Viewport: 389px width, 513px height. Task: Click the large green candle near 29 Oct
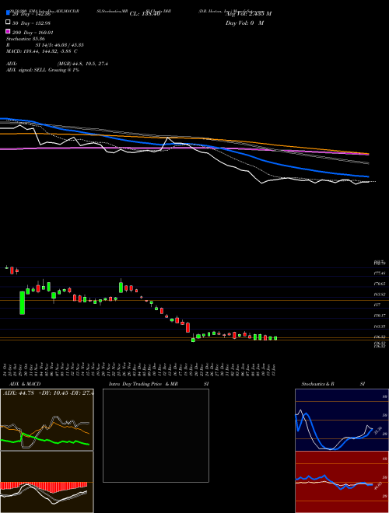tap(23, 302)
